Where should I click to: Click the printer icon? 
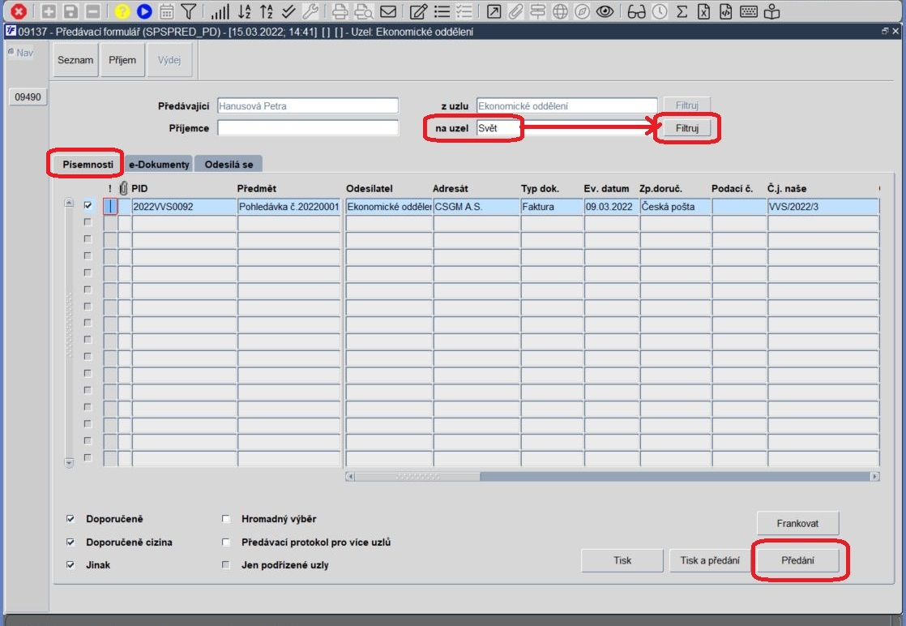(340, 11)
